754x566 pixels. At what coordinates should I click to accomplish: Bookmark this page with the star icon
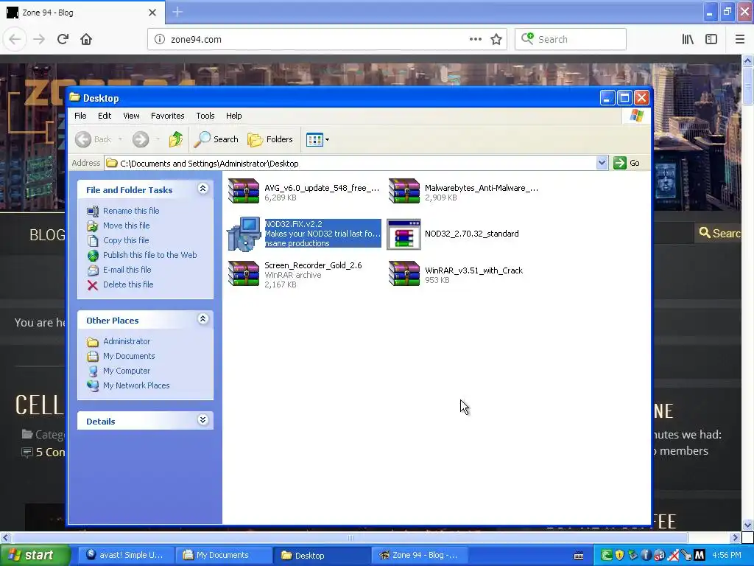click(x=496, y=40)
